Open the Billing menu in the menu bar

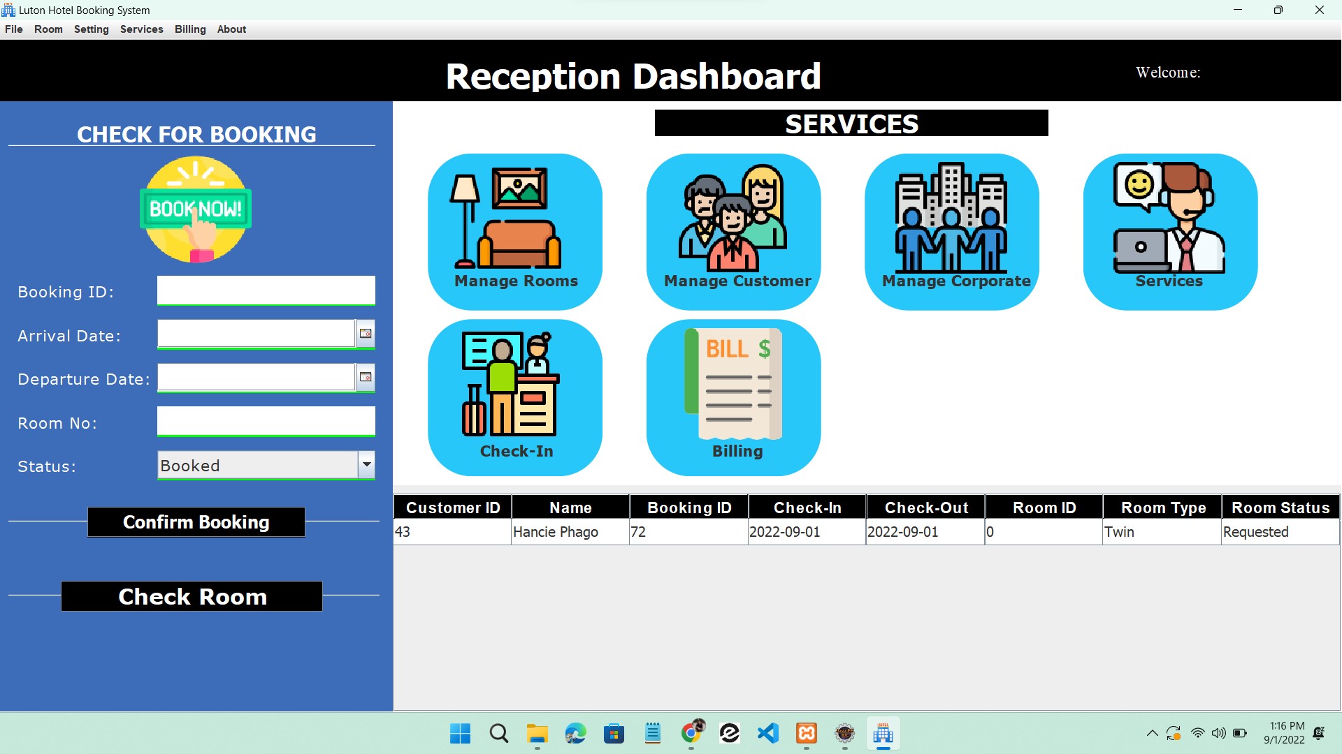pos(190,29)
